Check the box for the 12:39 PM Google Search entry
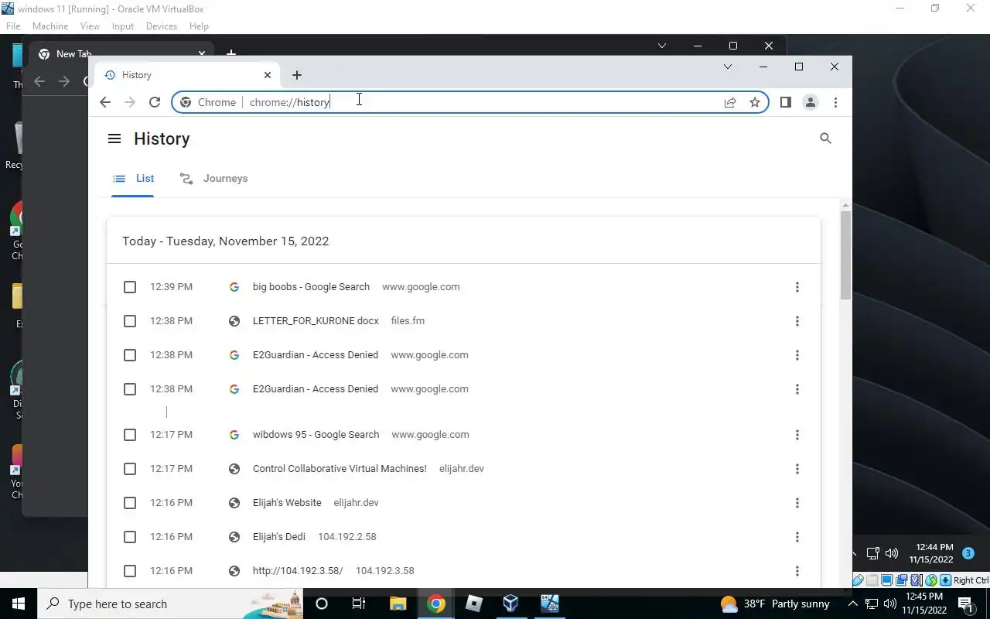990x619 pixels. (x=130, y=287)
